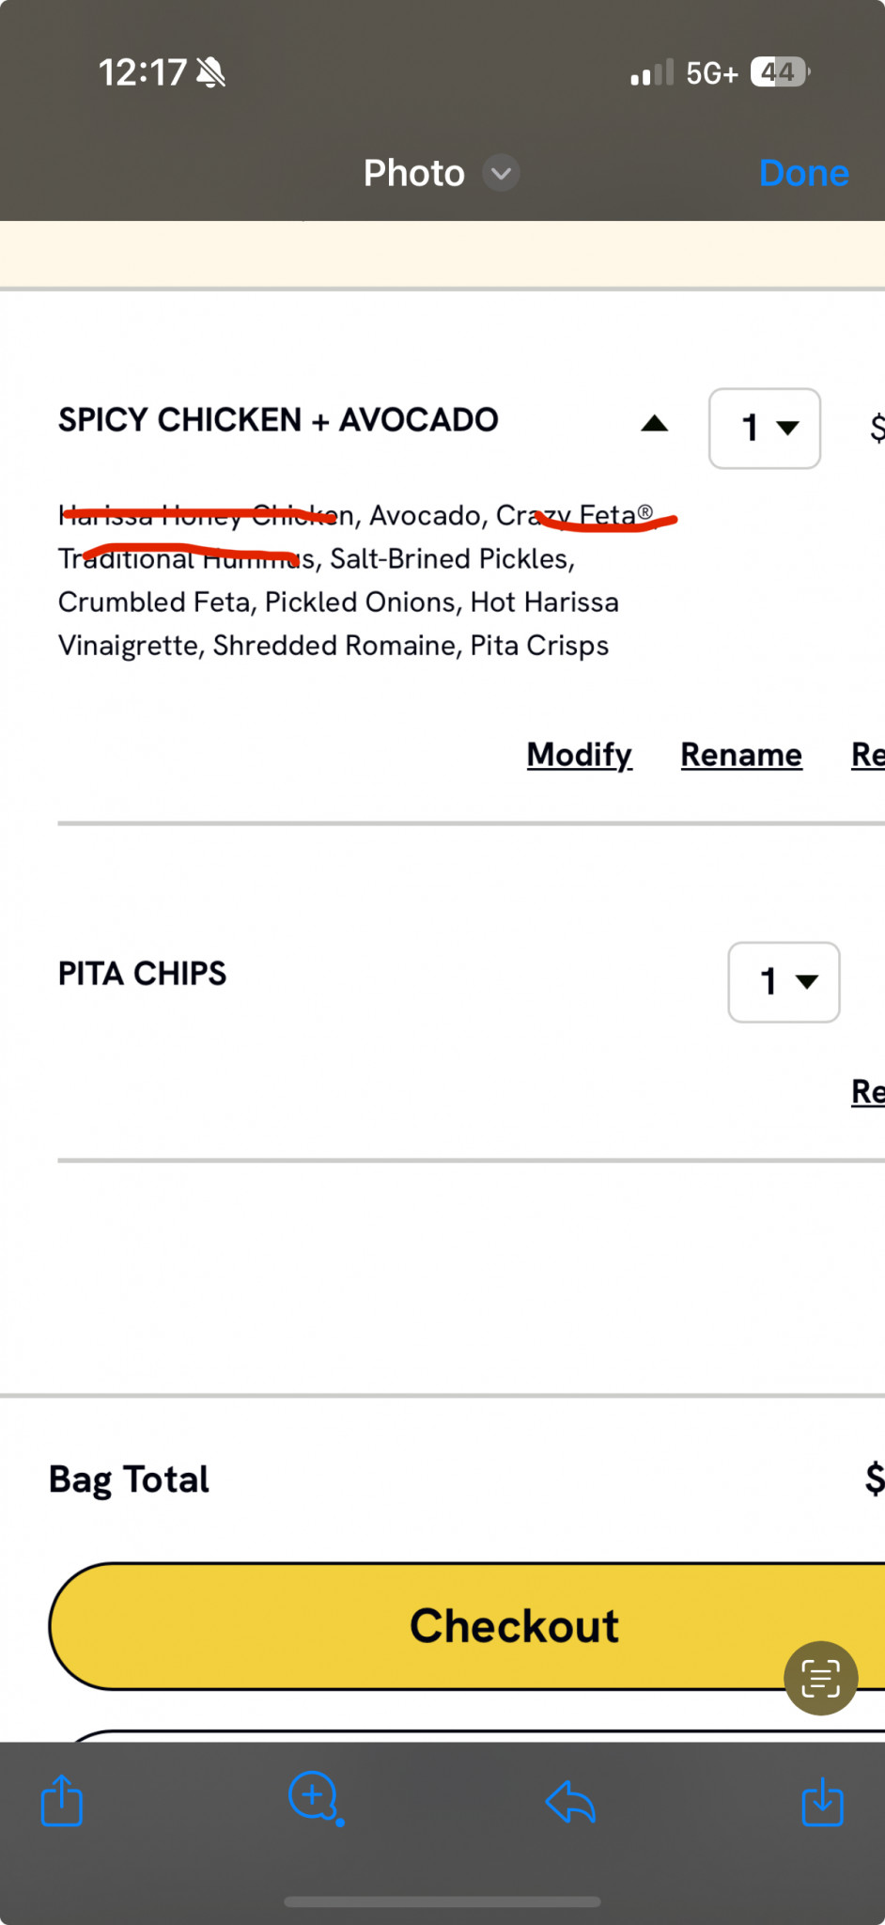The image size is (885, 1925).
Task: Click the Modify link for the bowl
Action: coord(580,755)
